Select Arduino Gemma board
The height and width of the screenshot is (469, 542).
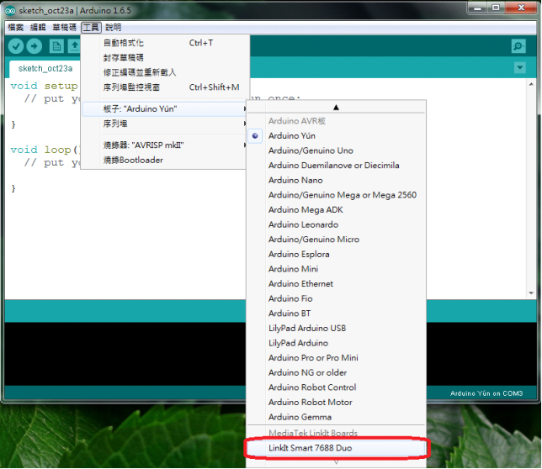[x=336, y=417]
